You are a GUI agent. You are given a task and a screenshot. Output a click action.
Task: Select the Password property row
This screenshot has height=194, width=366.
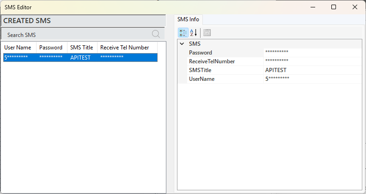[269, 53]
